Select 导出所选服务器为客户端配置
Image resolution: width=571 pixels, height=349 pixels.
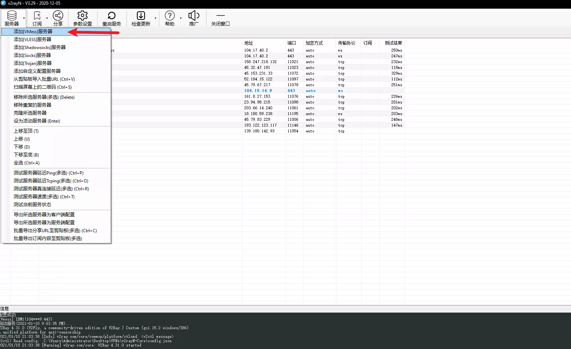[56, 215]
